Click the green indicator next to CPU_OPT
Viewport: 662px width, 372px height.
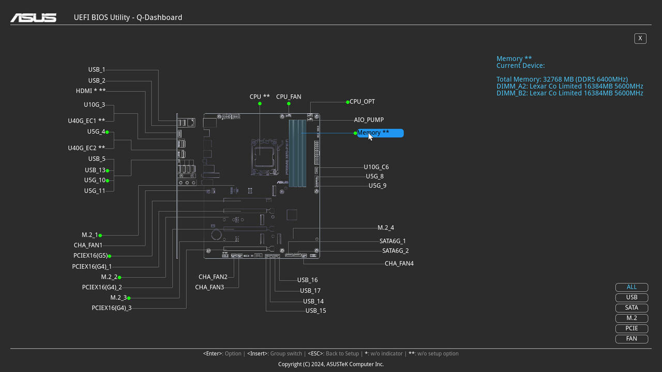click(348, 102)
